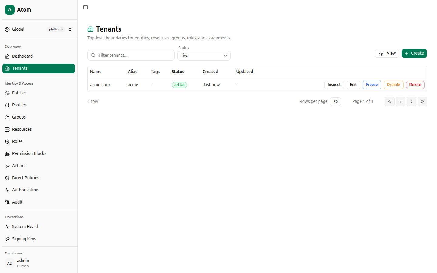
Task: Inspect the acme-corp tenant
Action: (334, 85)
